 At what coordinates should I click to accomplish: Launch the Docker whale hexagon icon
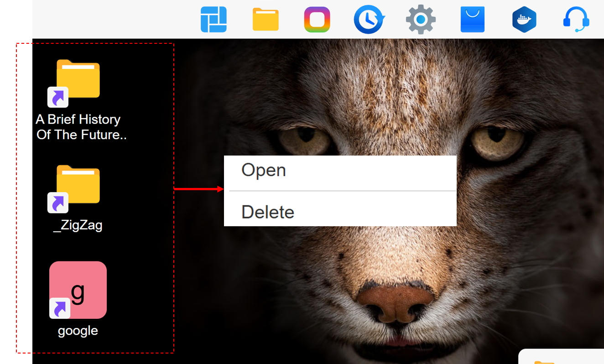(524, 20)
